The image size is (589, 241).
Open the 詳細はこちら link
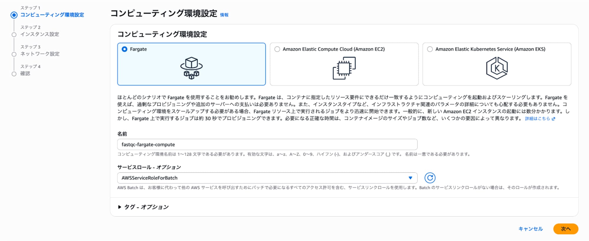click(537, 119)
